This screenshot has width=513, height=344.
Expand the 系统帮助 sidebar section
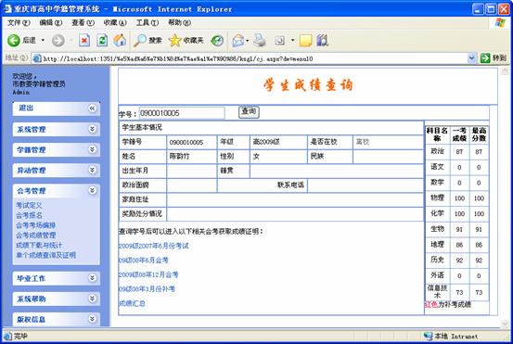(x=93, y=299)
